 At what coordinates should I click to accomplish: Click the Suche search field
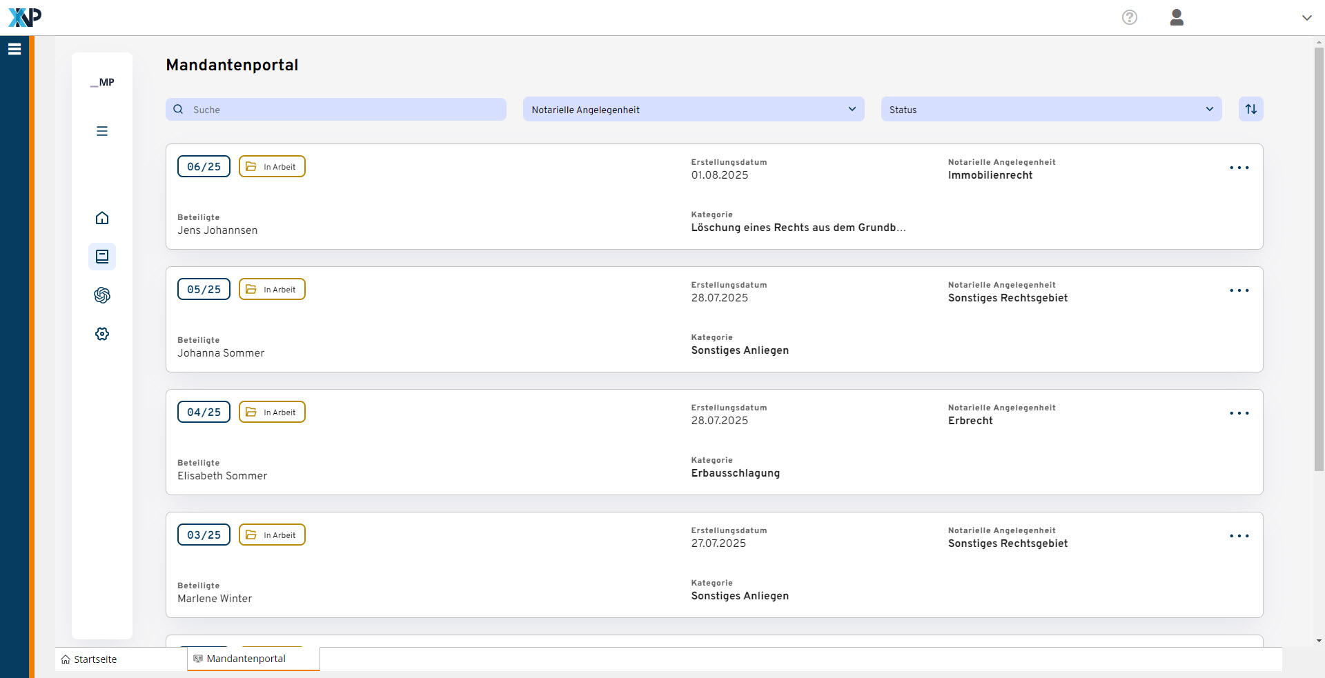336,109
